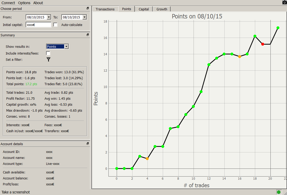Click the 'Avg trade: 0.82 pts' text
This screenshot has height=195, width=287.
pos(59,93)
